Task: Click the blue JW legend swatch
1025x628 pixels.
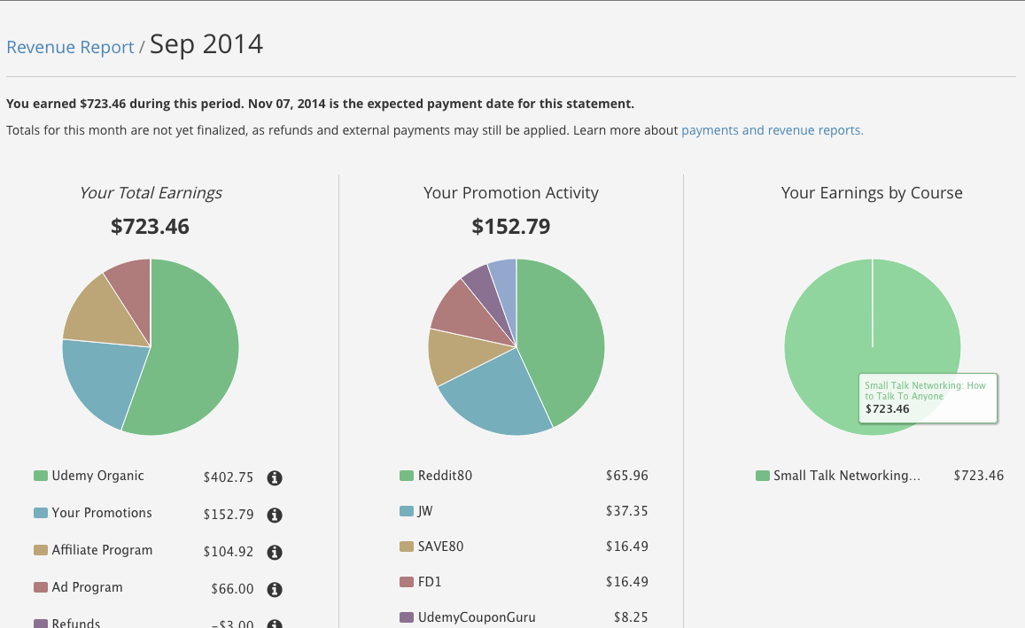Action: tap(407, 511)
